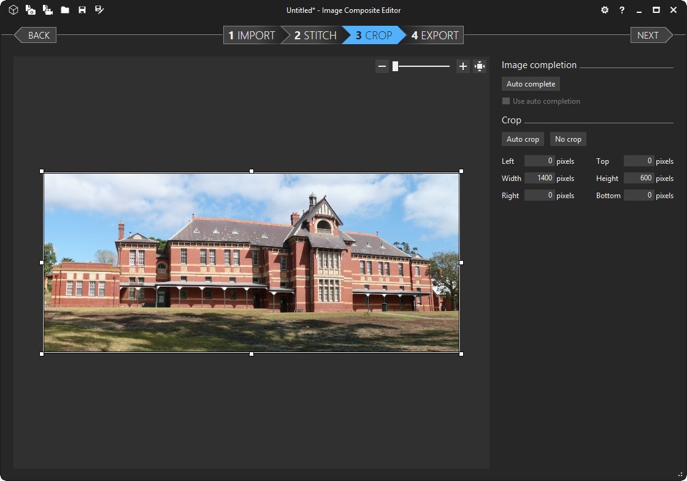
Task: Go to the Export step
Action: point(437,35)
